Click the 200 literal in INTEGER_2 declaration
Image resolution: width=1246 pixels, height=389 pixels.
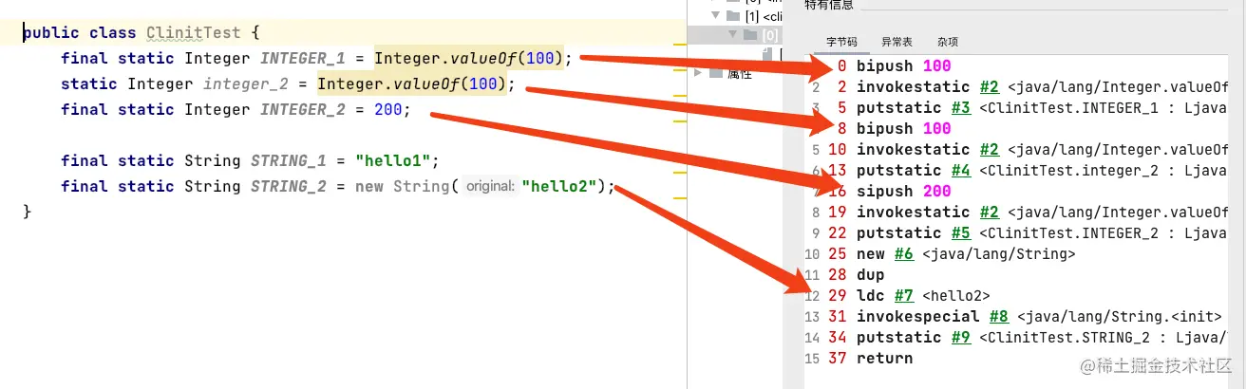pos(388,109)
